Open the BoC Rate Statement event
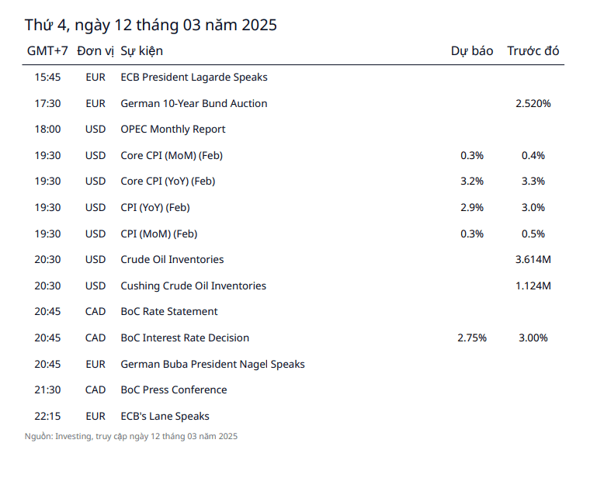The height and width of the screenshot is (495, 590). 168,311
